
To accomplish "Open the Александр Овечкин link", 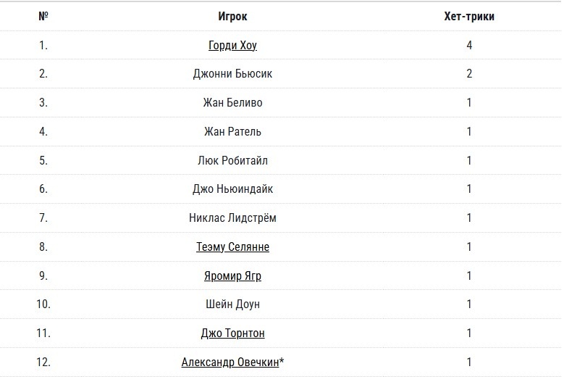I will [x=230, y=362].
